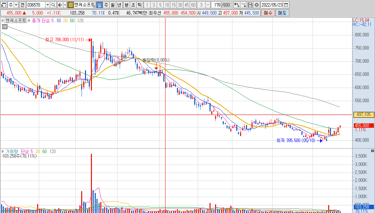Click the 엔씨소프트 stock name box

85,5
